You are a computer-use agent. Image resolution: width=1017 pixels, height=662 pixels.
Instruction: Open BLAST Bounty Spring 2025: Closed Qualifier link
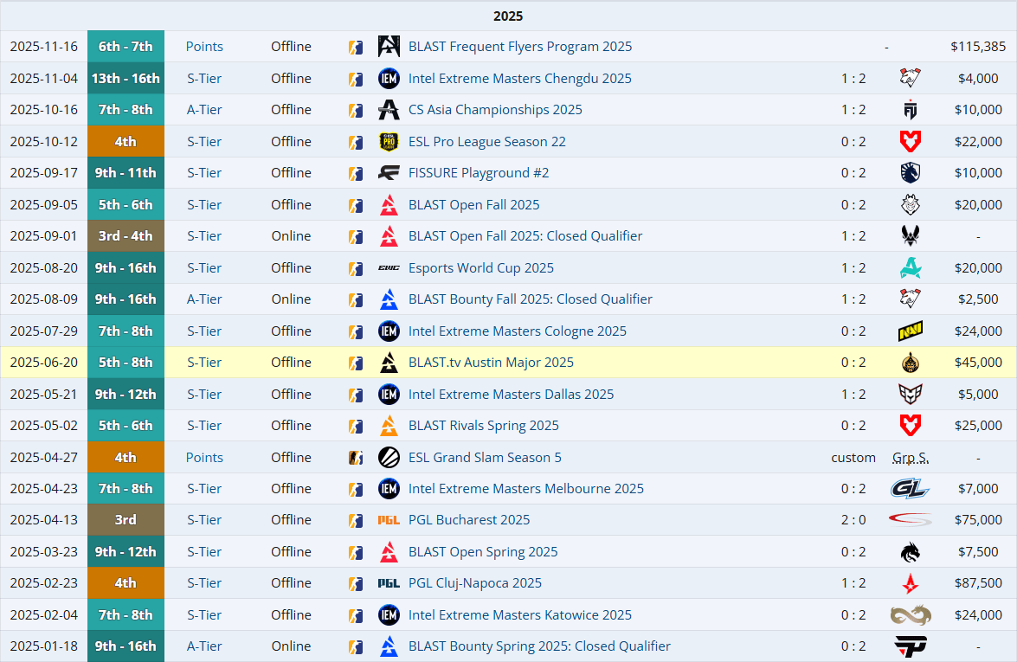(x=539, y=646)
